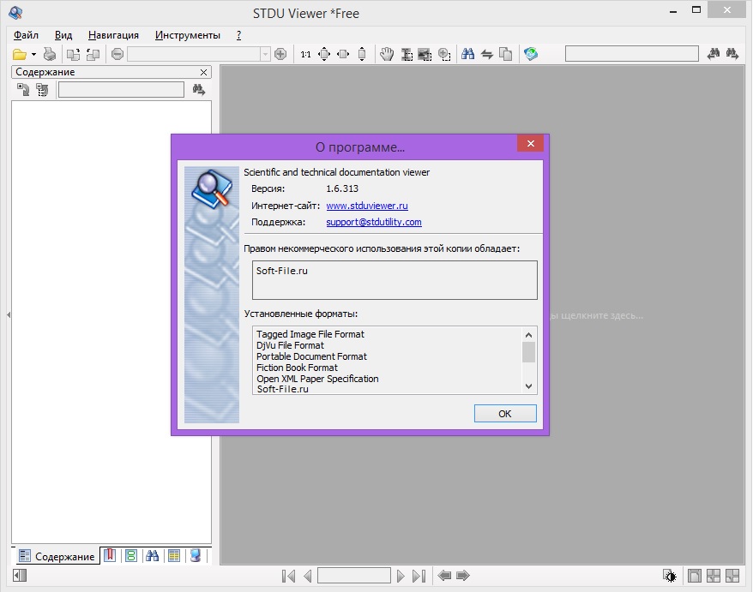Navigate forward in view history

463,575
